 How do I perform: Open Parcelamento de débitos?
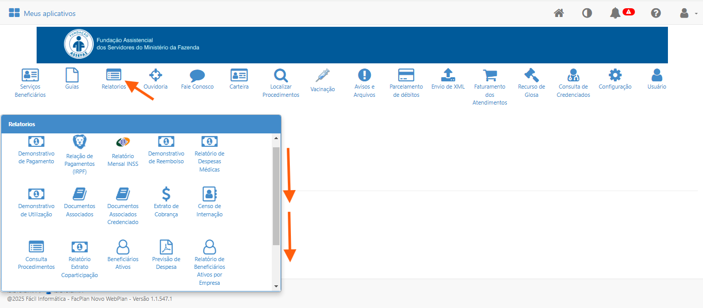406,82
